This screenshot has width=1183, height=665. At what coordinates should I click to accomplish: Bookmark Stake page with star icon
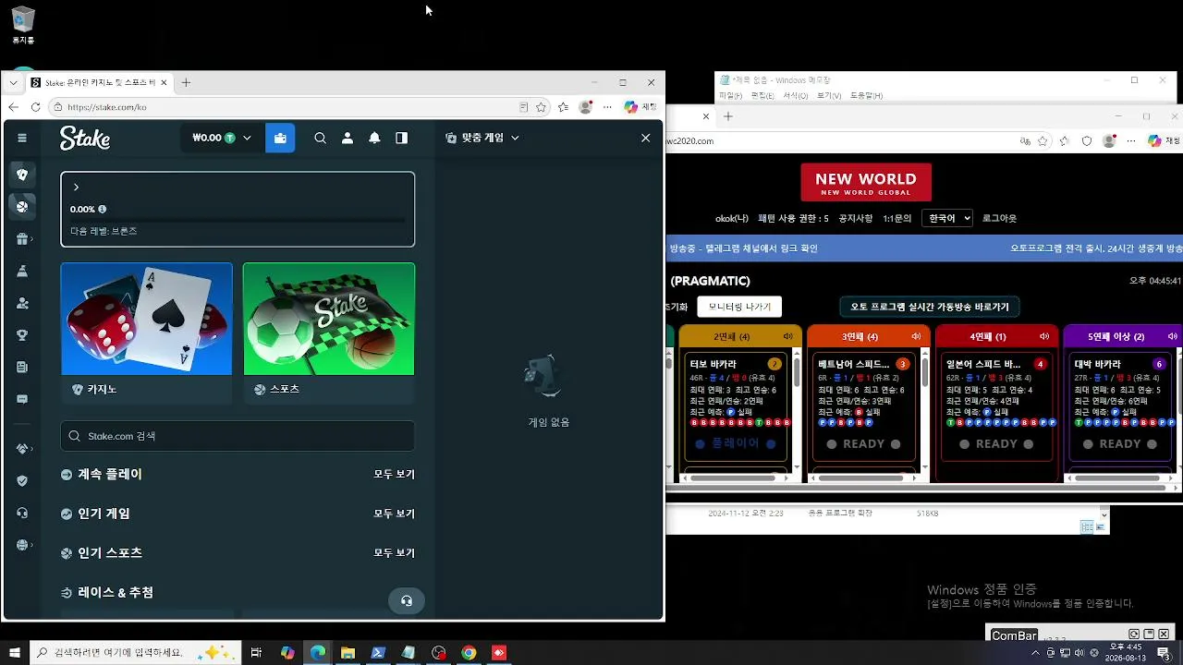tap(542, 107)
